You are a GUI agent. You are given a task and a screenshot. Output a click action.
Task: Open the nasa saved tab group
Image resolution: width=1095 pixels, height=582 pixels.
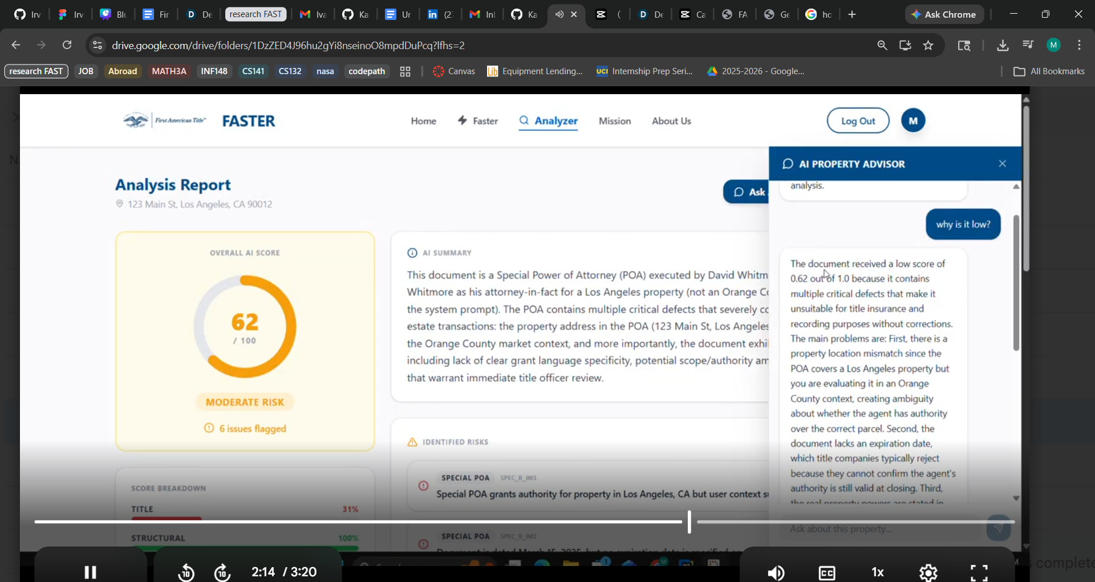coord(325,71)
